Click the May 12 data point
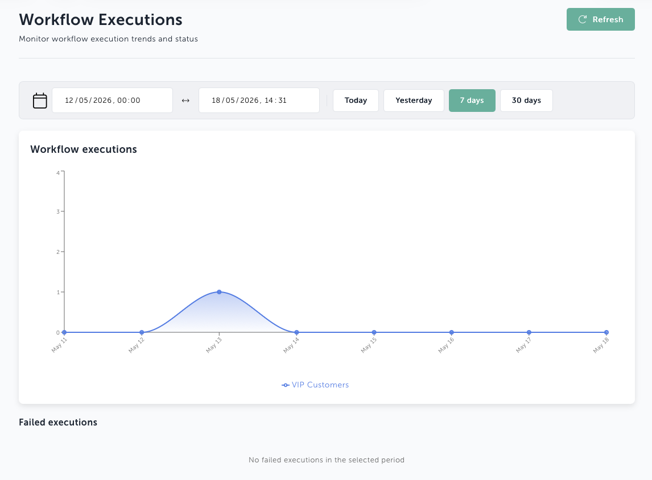Viewport: 652px width, 480px height. point(142,332)
